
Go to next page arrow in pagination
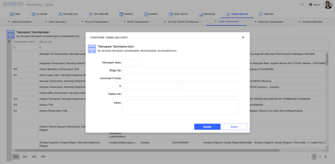click(326, 157)
